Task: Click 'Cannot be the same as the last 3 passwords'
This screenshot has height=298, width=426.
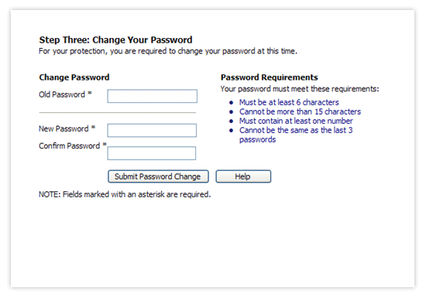Action: (x=296, y=135)
